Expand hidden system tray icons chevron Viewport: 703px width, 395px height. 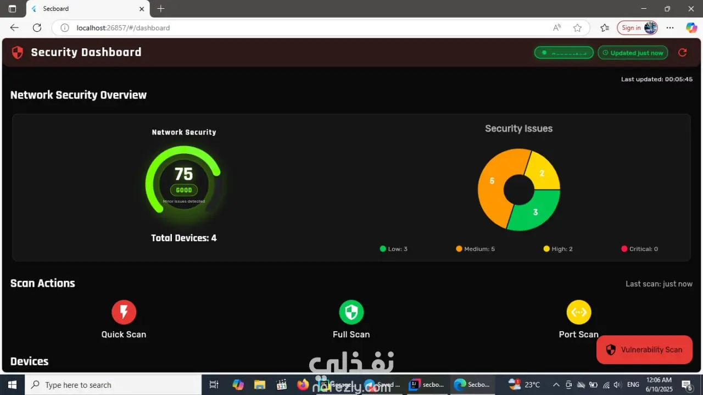coord(556,385)
